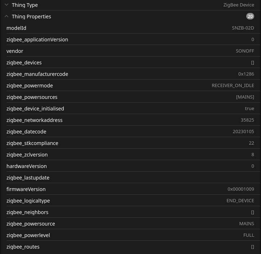Select the zigbee_stkcompliance property row
Image resolution: width=261 pixels, height=254 pixels.
tap(130, 143)
